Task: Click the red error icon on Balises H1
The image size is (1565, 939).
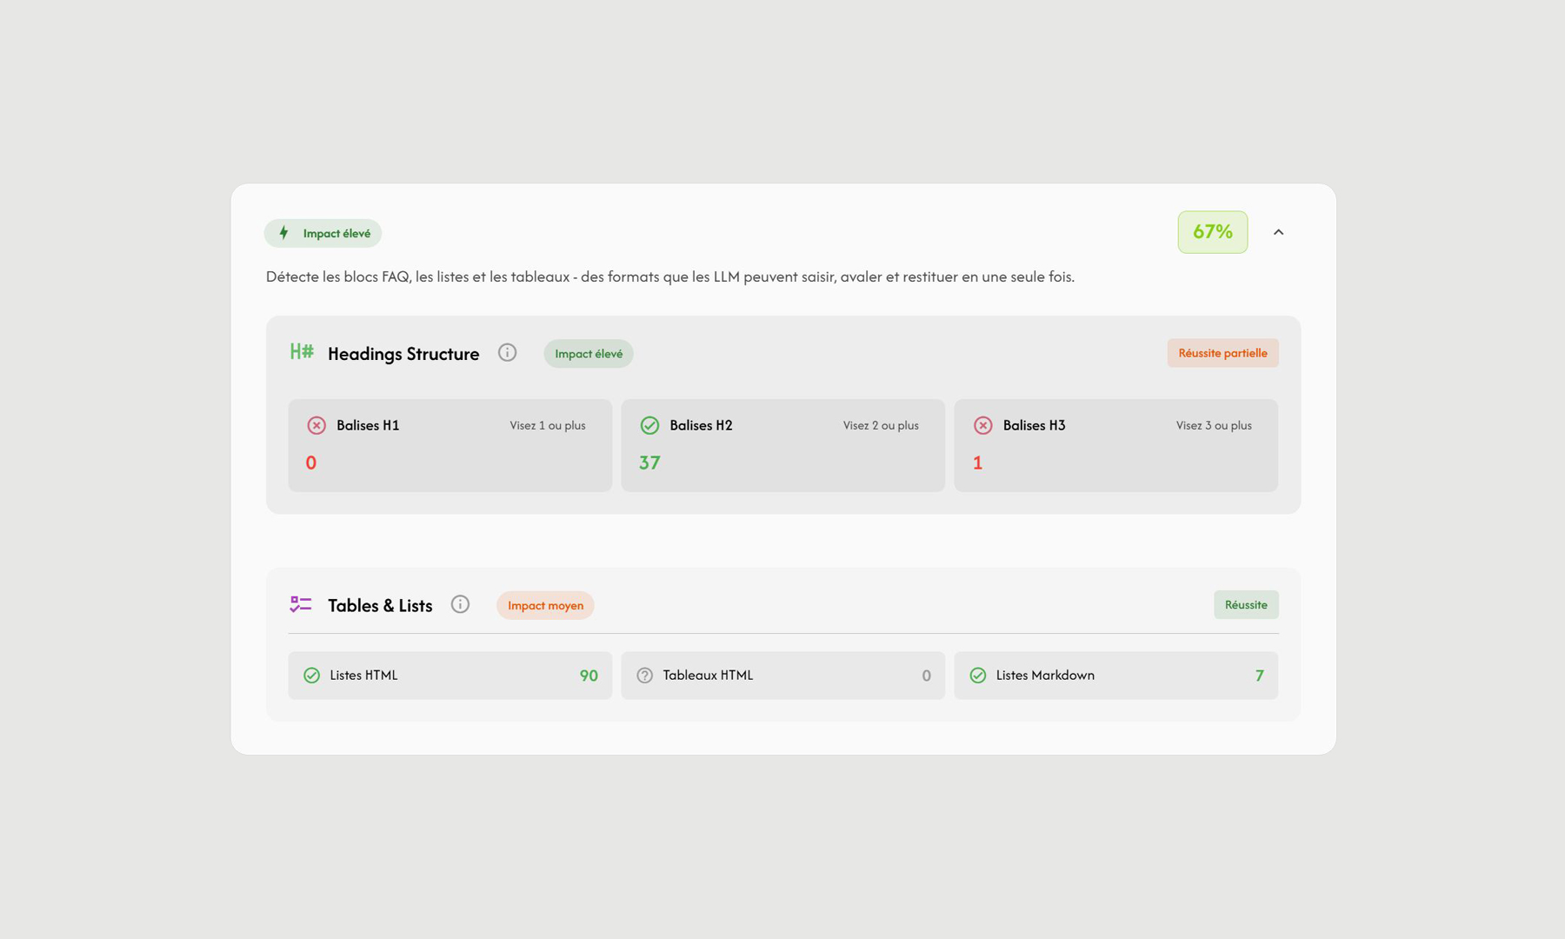Action: [x=316, y=425]
